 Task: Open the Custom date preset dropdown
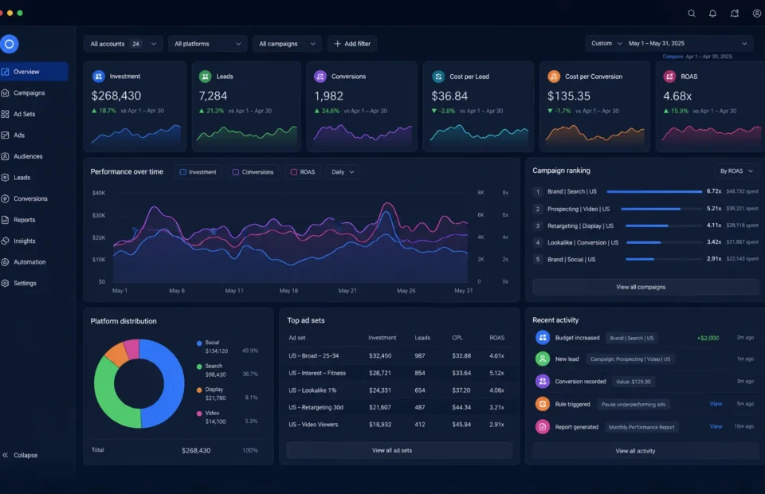coord(606,43)
